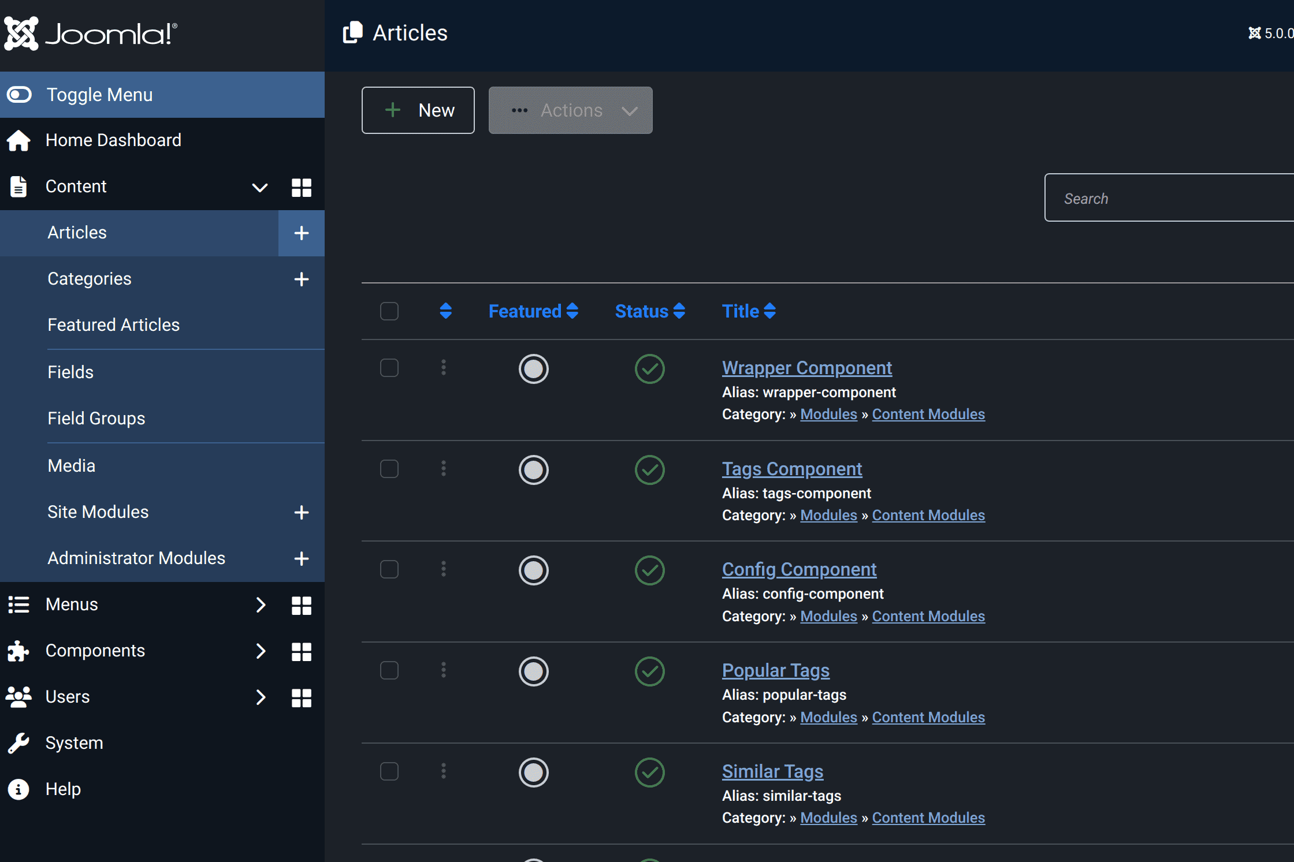Open Content Modules link under Popular Tags

pyautogui.click(x=928, y=717)
